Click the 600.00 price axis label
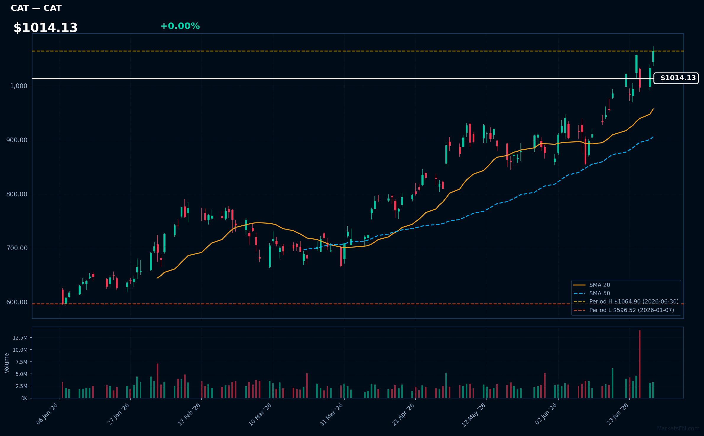The image size is (704, 436). coord(17,302)
